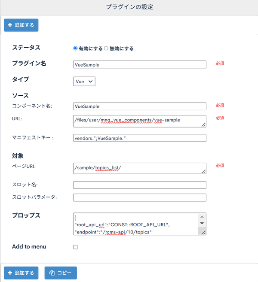Click the マニフェストキー input field

tap(140, 138)
